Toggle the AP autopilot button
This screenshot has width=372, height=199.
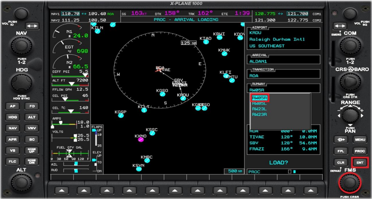click(13, 106)
